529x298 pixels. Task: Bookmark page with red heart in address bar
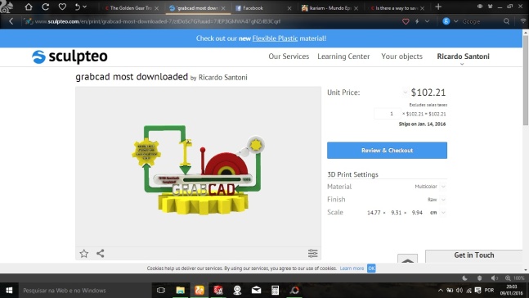[x=406, y=21]
